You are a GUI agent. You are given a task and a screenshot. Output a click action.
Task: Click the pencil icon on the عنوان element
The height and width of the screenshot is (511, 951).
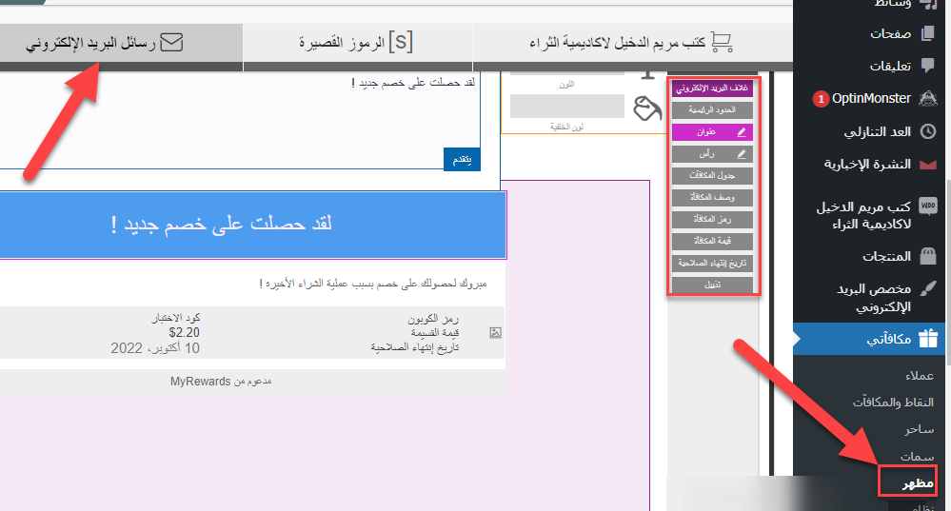coord(742,132)
